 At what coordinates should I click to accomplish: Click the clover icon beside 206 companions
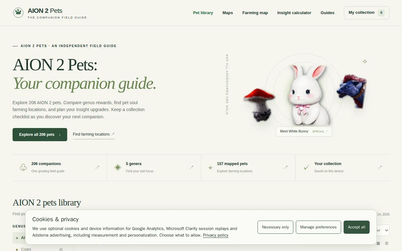23,168
